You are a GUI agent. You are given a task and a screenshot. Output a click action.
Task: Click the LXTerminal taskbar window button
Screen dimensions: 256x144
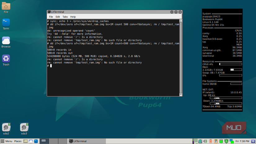point(87,141)
